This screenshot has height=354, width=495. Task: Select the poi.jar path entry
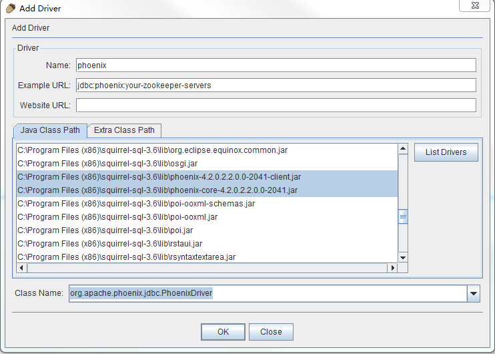pyautogui.click(x=207, y=230)
